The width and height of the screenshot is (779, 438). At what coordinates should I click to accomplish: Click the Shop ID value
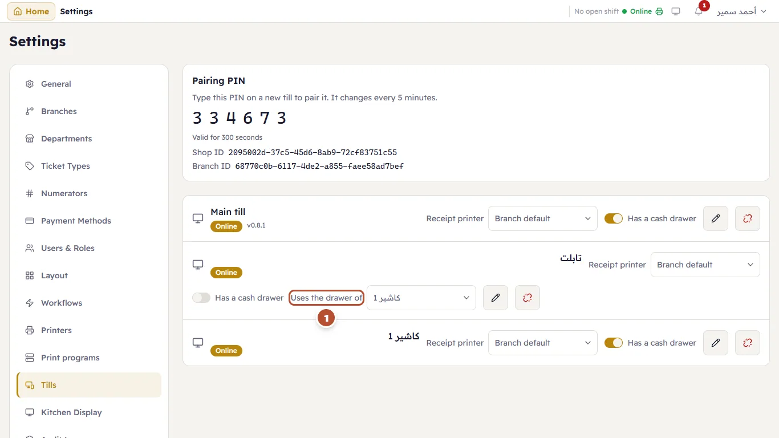[313, 153]
